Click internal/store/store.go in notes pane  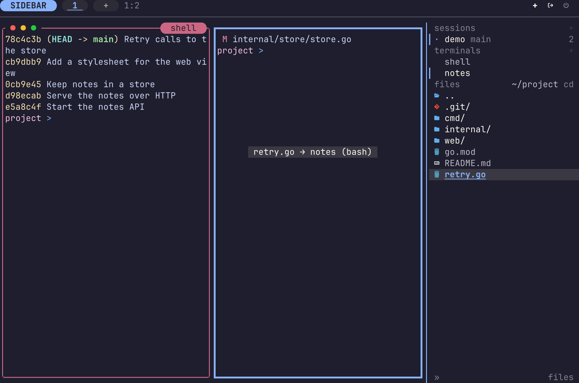coord(292,39)
